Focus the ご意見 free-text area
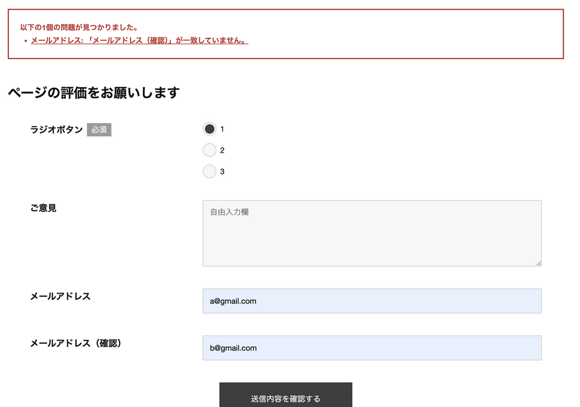580x407 pixels. (372, 233)
